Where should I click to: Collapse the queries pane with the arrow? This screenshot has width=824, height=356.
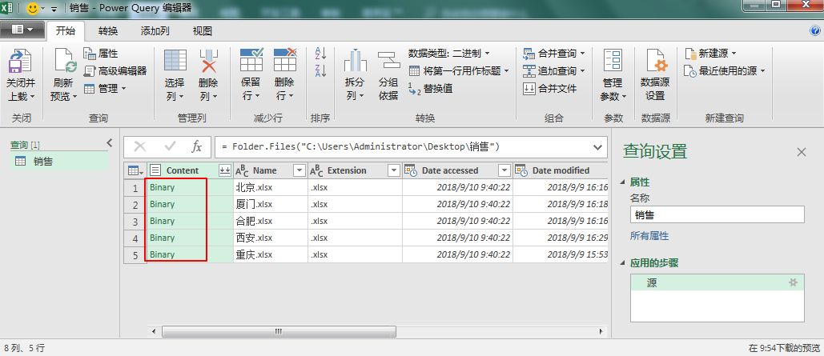(110, 143)
